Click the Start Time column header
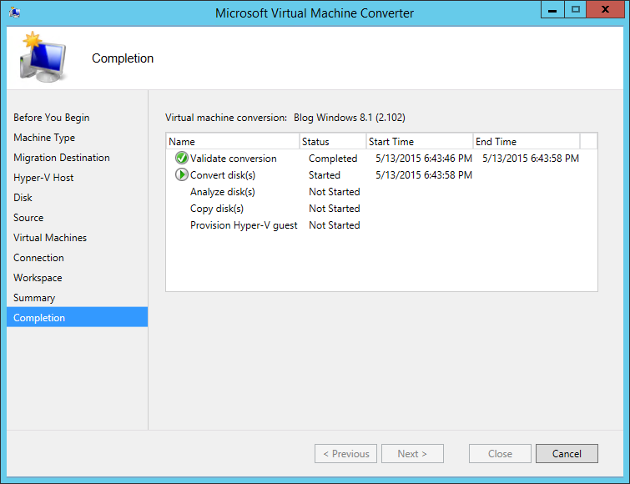The image size is (630, 484). pyautogui.click(x=420, y=141)
